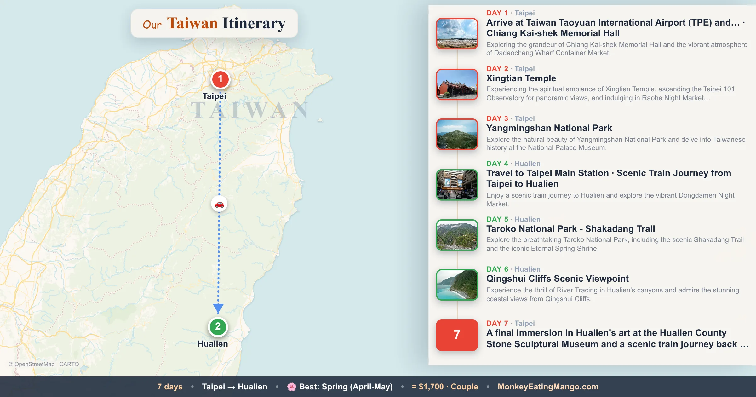Viewport: 756px width, 397px height.
Task: Click the ≈ $1,700 · Couple footer text
Action: coord(445,387)
